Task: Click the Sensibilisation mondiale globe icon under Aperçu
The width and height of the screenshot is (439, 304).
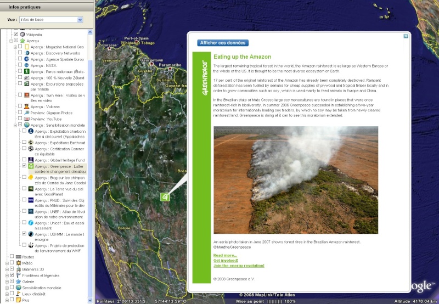Action: coord(26,125)
